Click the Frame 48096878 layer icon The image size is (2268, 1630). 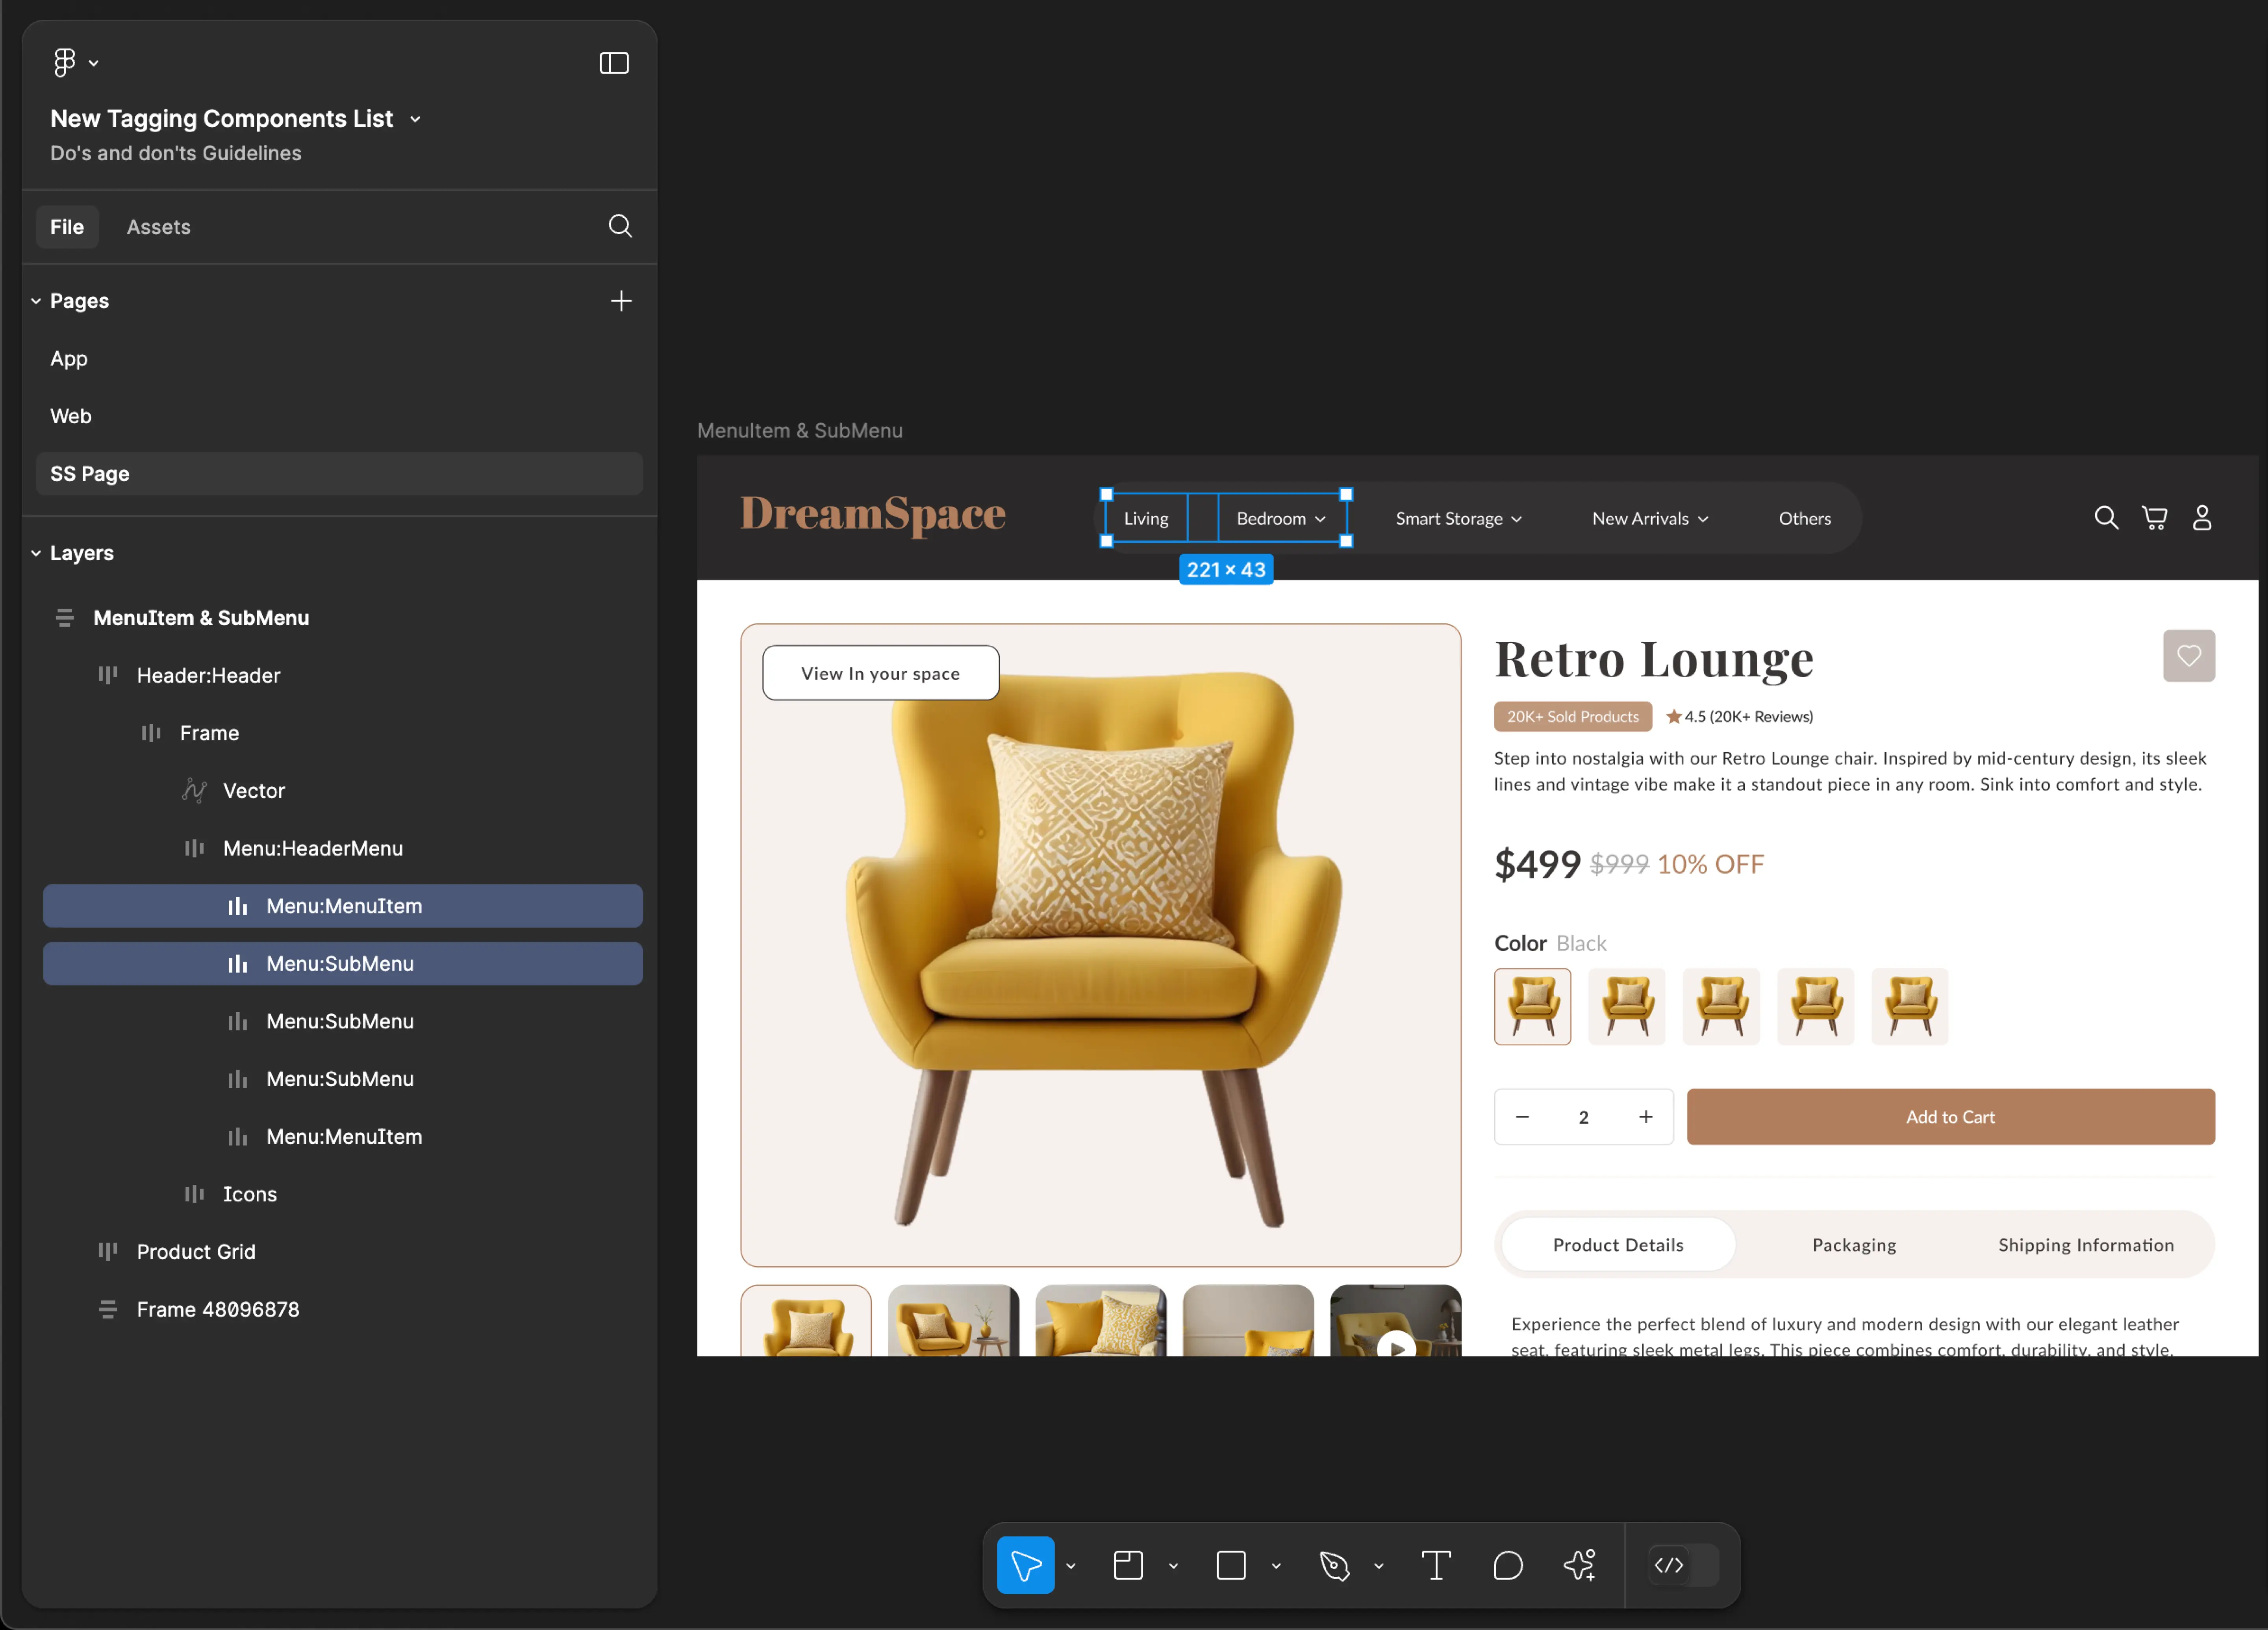pyautogui.click(x=108, y=1309)
